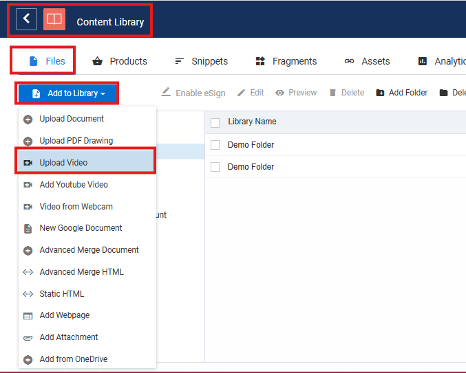Check the first Demo Folder checkbox
Viewport: 466px width, 373px height.
tap(215, 145)
